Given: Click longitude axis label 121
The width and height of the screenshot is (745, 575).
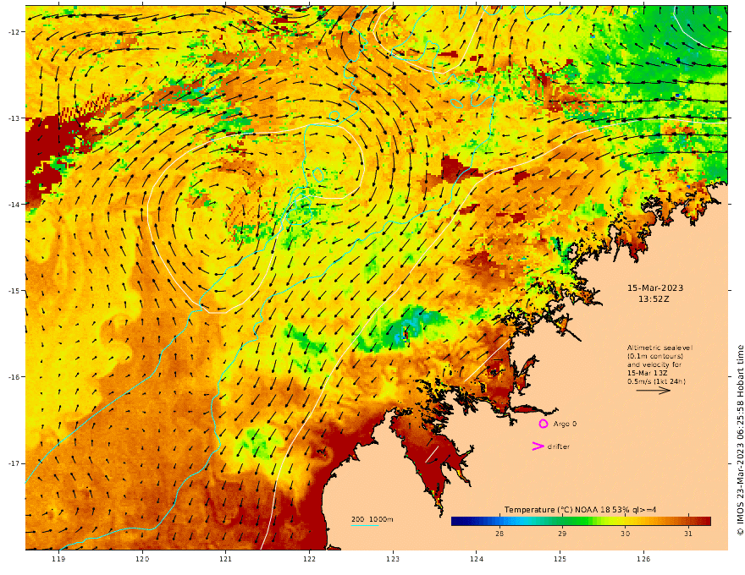Looking at the screenshot, I should click(x=226, y=559).
